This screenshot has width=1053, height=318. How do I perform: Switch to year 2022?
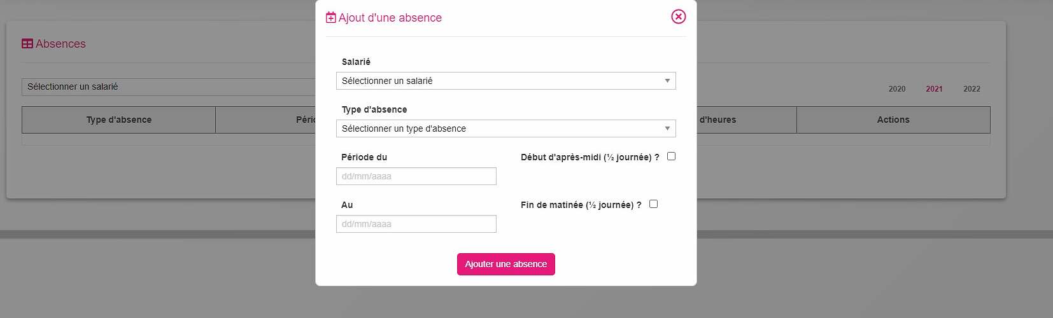click(972, 89)
